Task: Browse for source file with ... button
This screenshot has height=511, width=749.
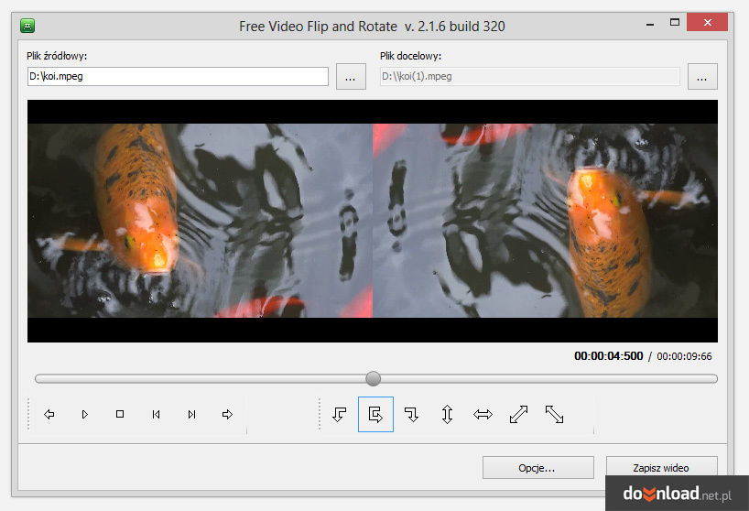Action: point(351,76)
